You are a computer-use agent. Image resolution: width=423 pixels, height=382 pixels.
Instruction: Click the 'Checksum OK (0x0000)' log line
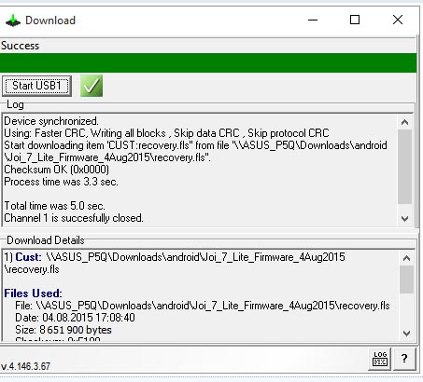pos(56,170)
